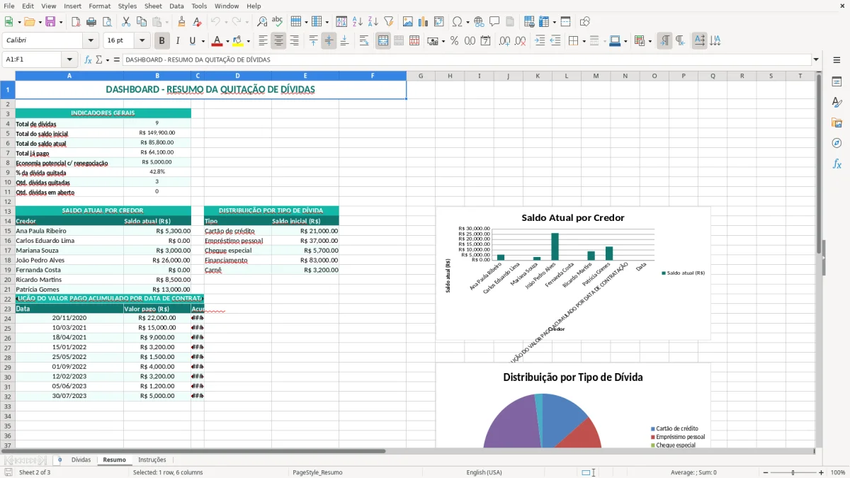The width and height of the screenshot is (850, 478).
Task: Toggle Underline on the selected text
Action: pyautogui.click(x=192, y=41)
